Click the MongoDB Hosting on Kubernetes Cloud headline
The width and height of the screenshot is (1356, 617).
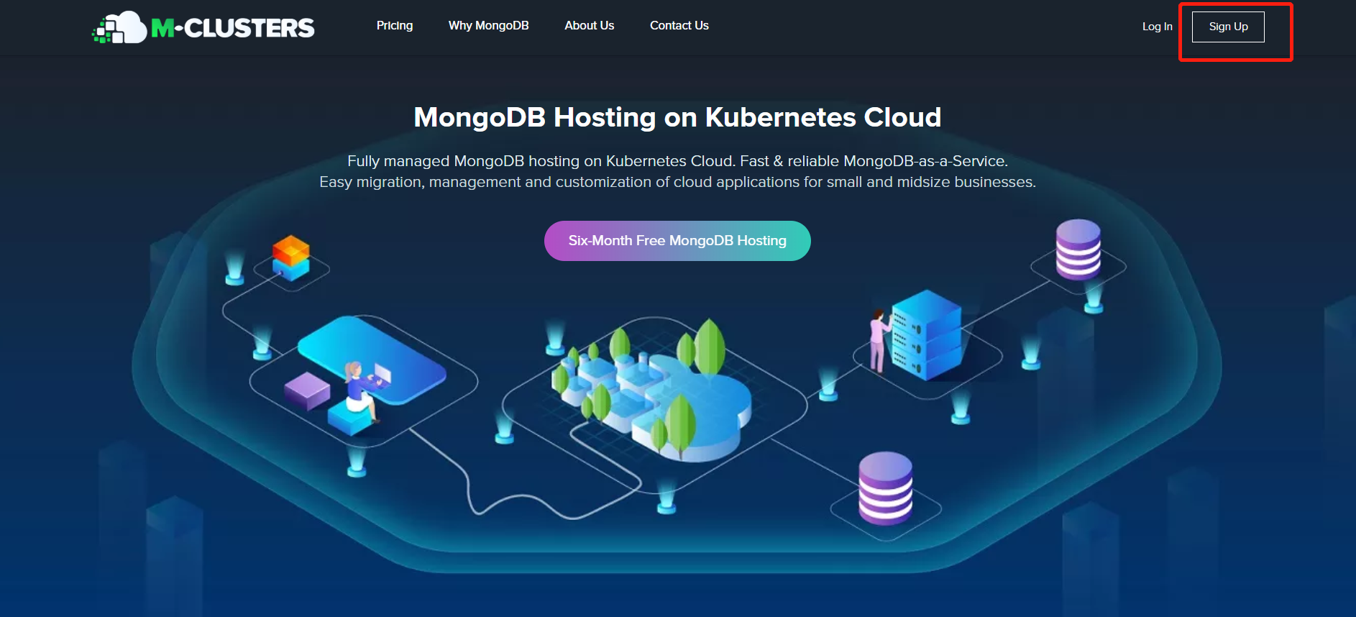pyautogui.click(x=677, y=117)
